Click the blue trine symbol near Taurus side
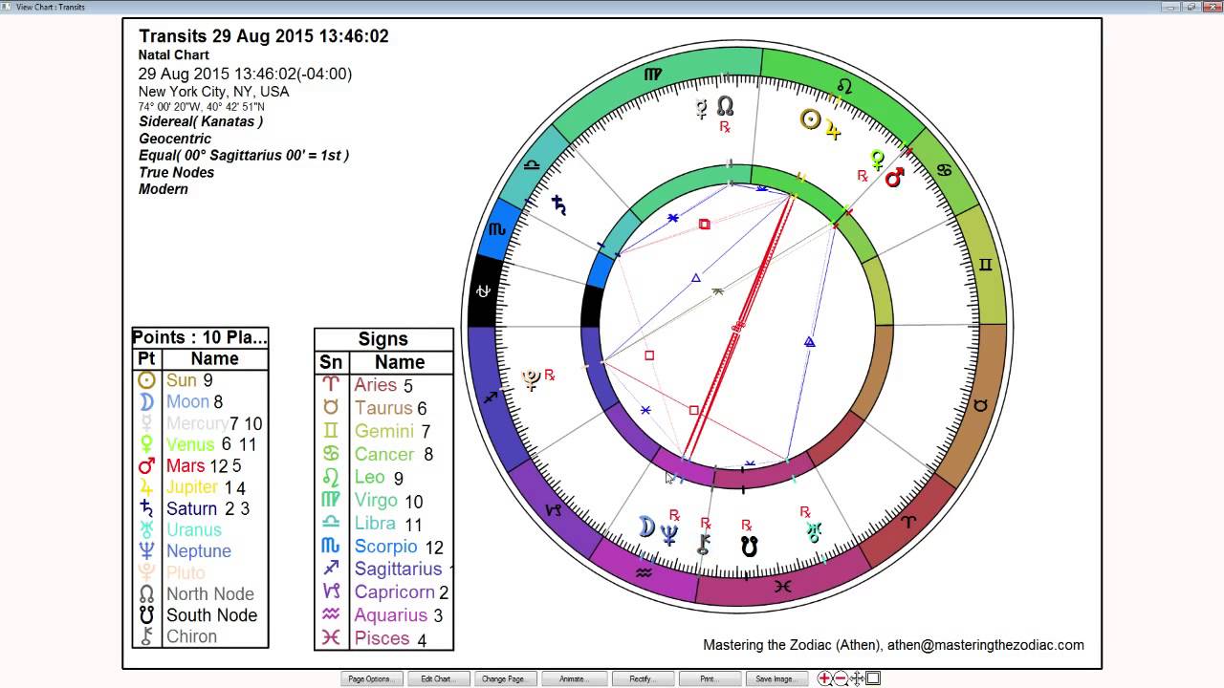Image resolution: width=1224 pixels, height=688 pixels. [x=809, y=341]
